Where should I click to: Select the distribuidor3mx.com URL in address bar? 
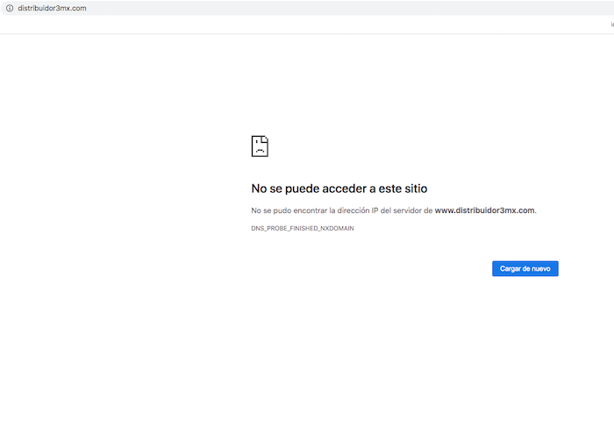(52, 8)
